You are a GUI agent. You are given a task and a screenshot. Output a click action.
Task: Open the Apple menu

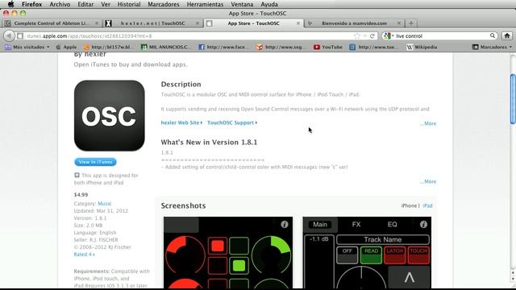coord(10,4)
